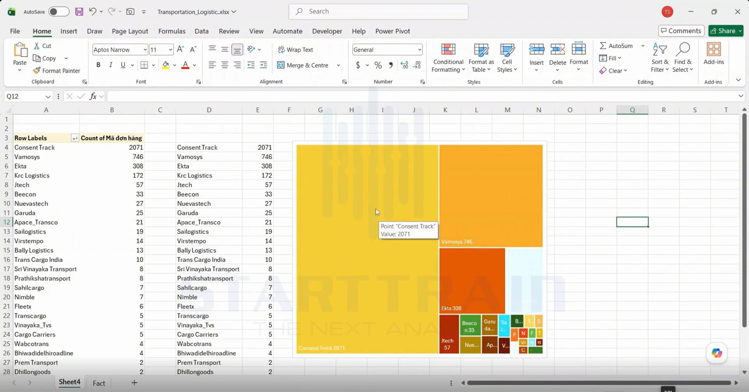Open the Add-ins icon
The image size is (749, 392).
click(713, 54)
